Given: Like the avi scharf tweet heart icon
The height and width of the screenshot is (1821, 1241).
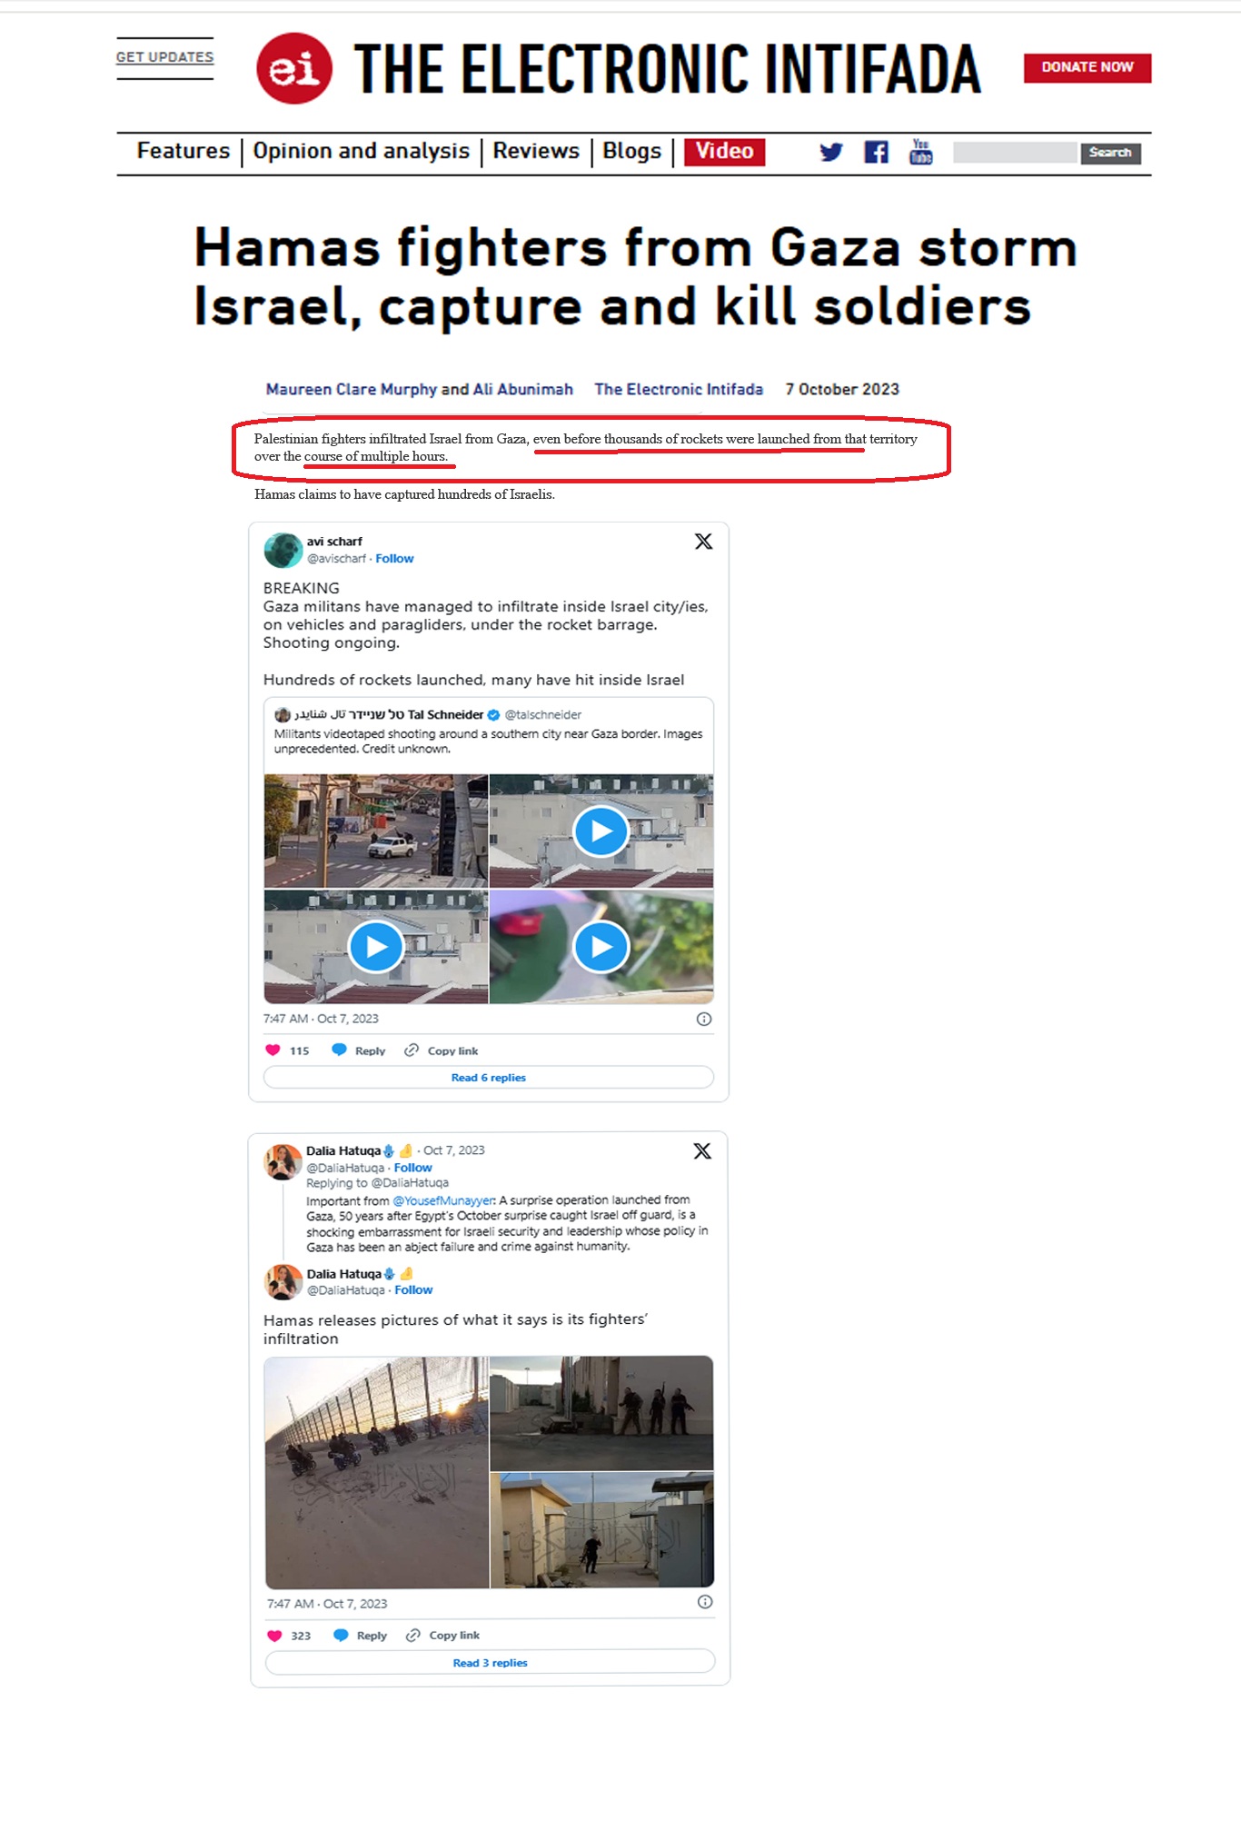Looking at the screenshot, I should pos(273,1050).
